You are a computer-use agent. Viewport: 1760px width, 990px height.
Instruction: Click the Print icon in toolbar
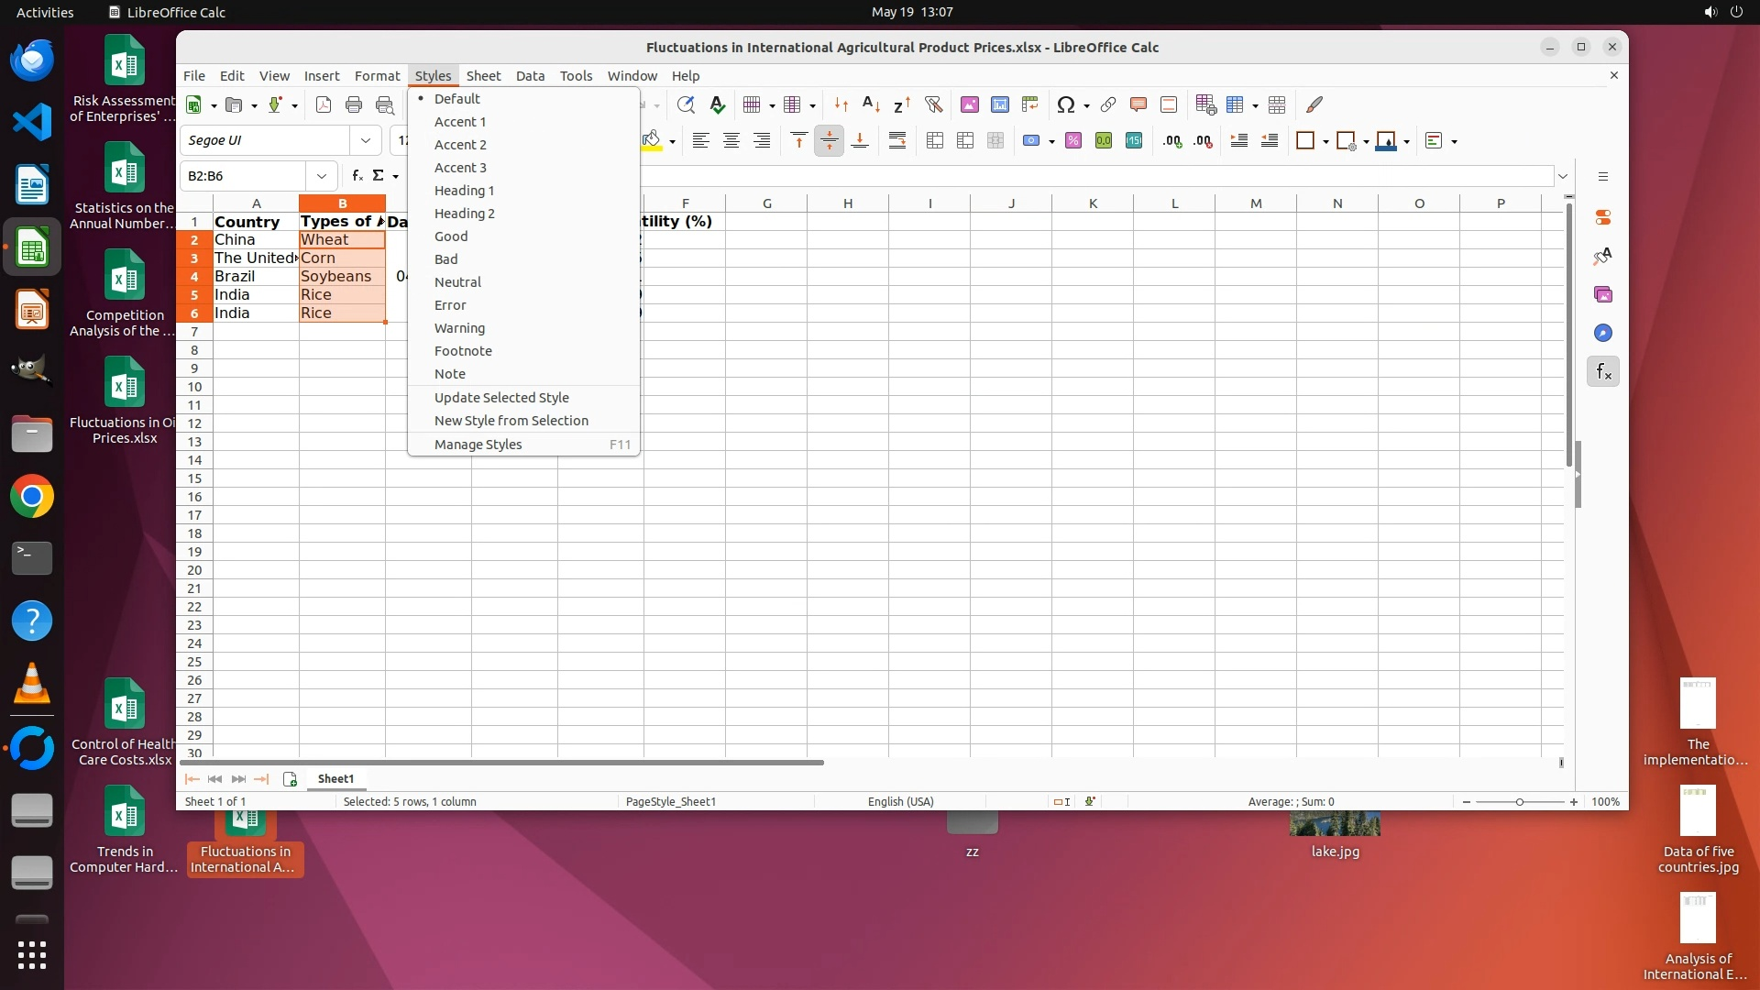coord(354,104)
